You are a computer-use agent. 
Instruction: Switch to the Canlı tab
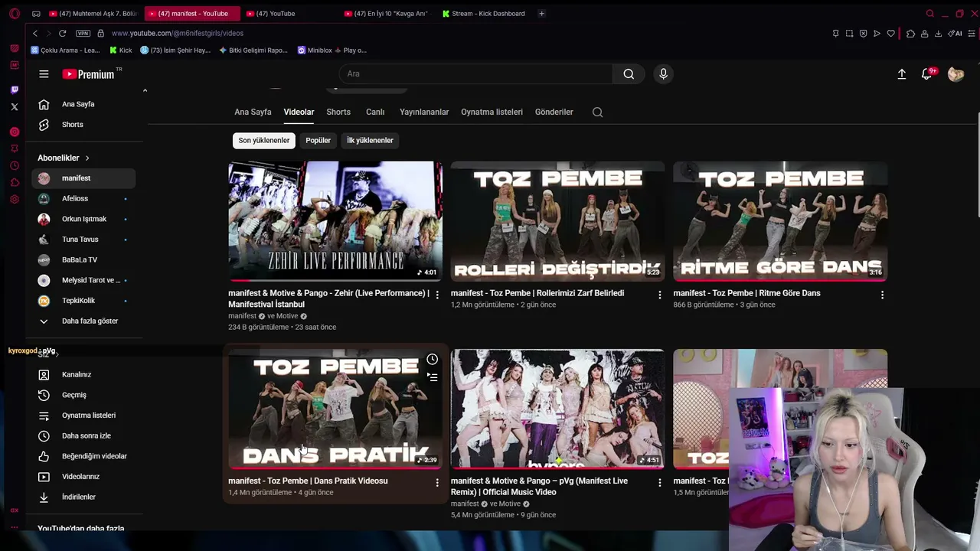375,112
